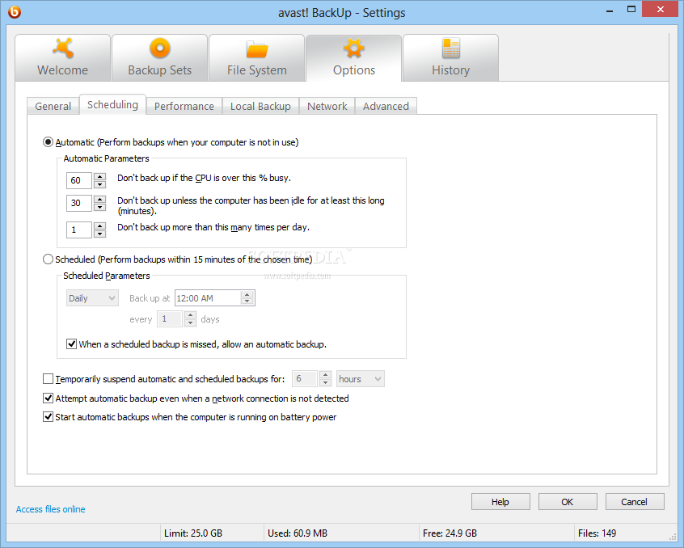Select the Automatic backup radio button
This screenshot has height=548, width=684.
[x=48, y=142]
